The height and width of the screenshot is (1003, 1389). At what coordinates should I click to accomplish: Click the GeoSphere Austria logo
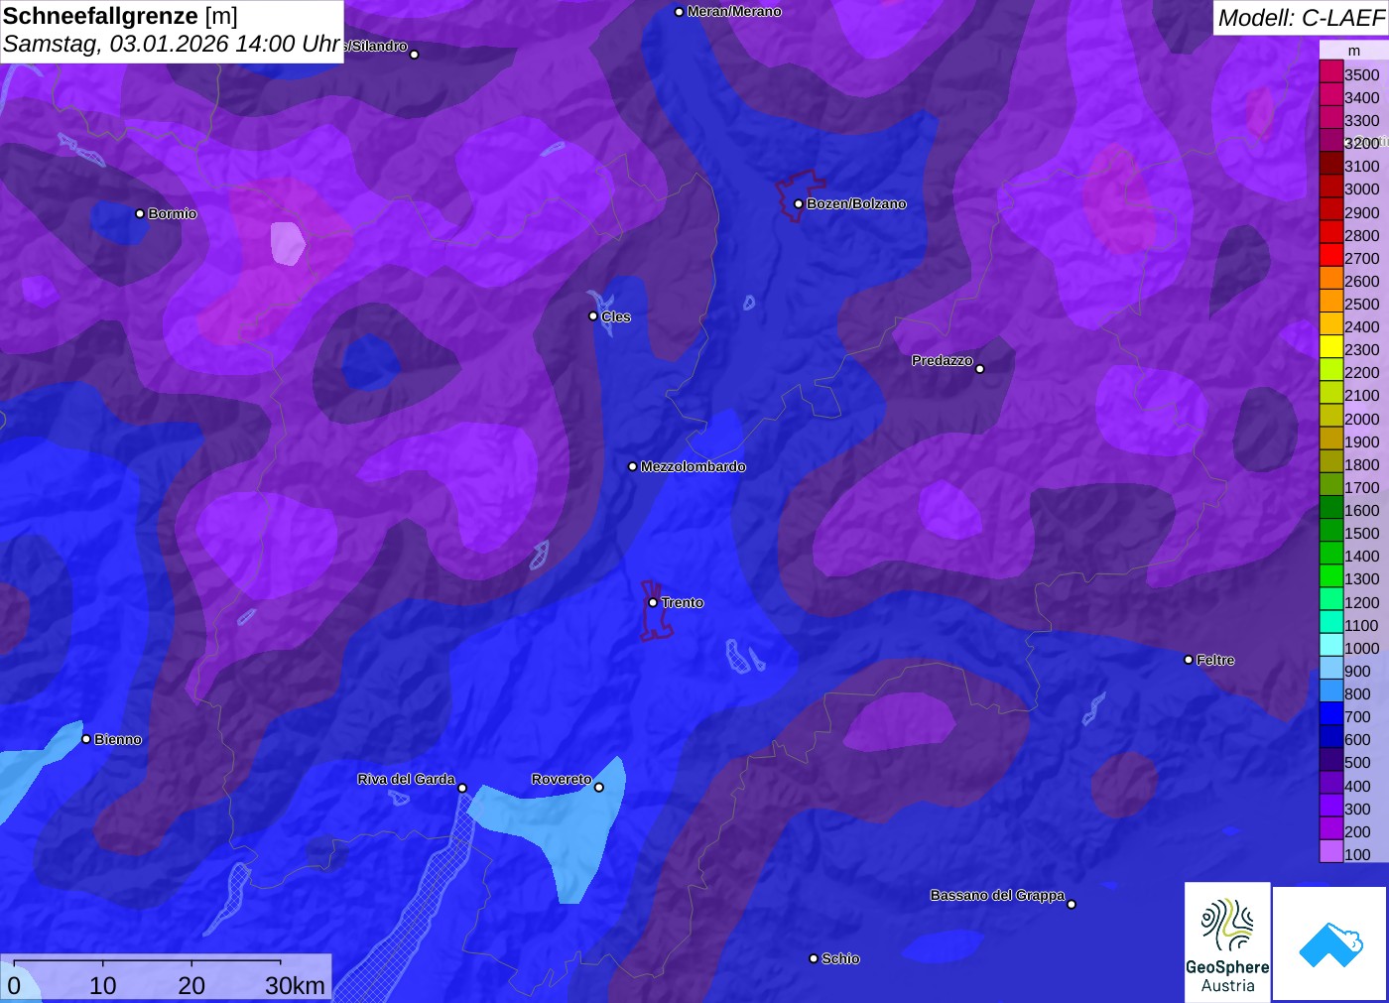click(1227, 942)
